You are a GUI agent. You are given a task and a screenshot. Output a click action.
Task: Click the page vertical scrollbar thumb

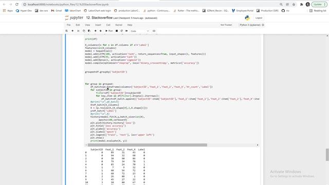point(327,155)
